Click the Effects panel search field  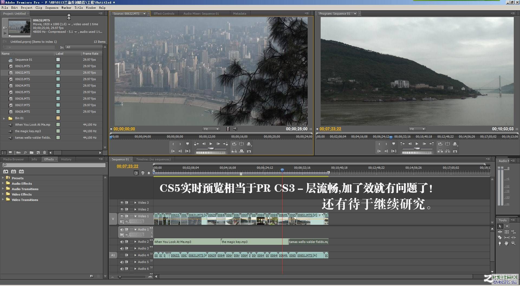pyautogui.click(x=54, y=165)
